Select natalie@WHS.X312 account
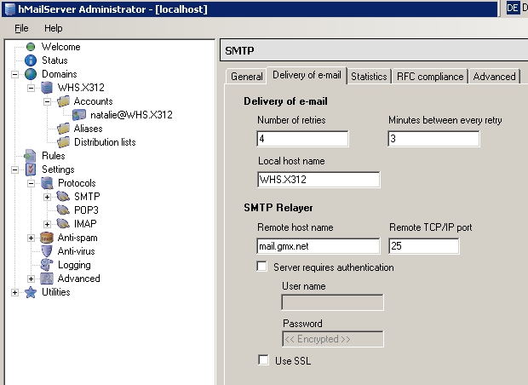Viewport: 528px width, 385px height. (131, 115)
